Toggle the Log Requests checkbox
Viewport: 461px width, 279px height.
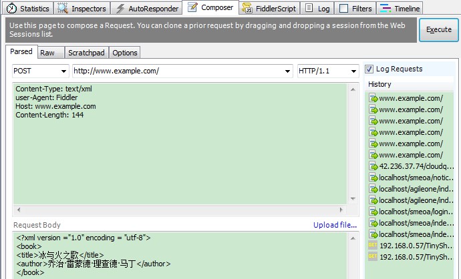point(369,69)
